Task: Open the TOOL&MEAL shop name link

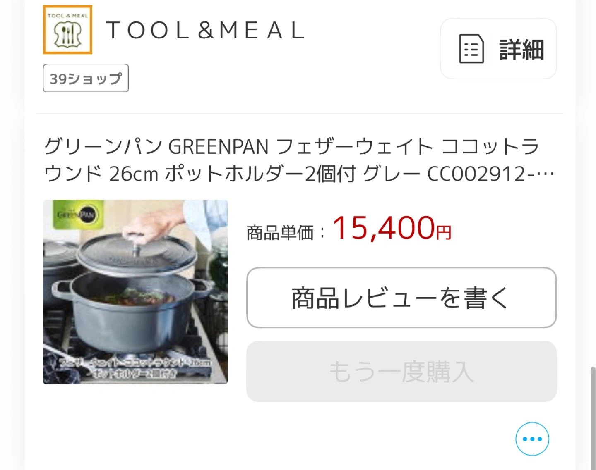Action: tap(206, 31)
